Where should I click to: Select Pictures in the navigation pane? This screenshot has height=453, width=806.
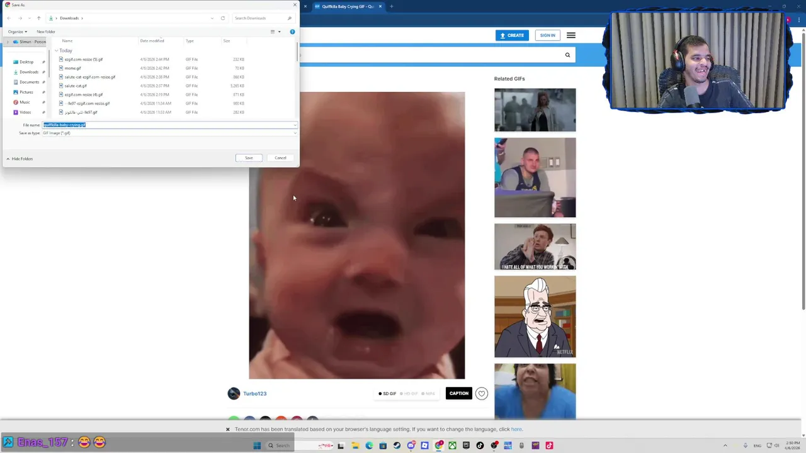(26, 92)
